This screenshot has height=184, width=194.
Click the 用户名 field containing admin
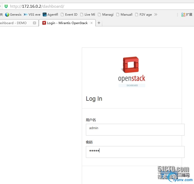(x=135, y=129)
